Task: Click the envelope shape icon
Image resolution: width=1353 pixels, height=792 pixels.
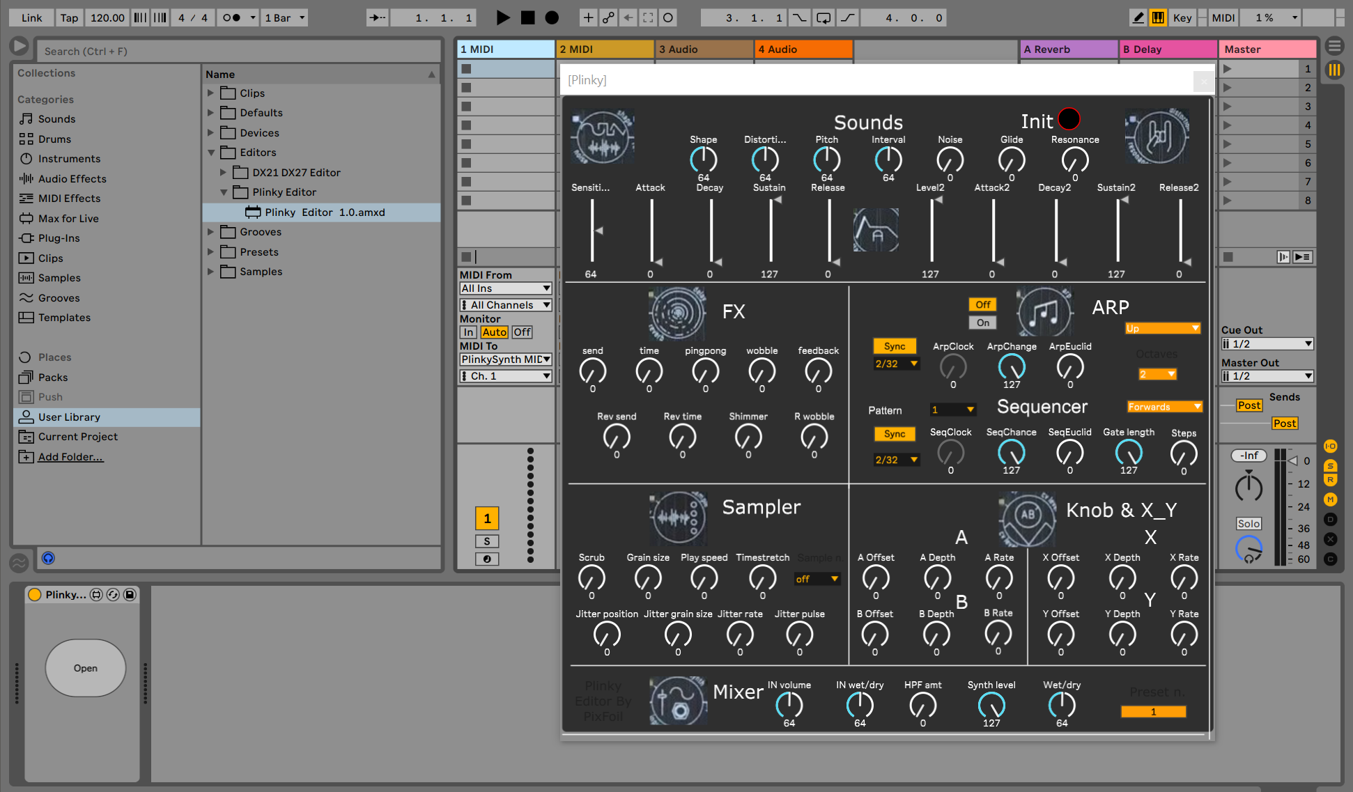Action: coord(876,230)
